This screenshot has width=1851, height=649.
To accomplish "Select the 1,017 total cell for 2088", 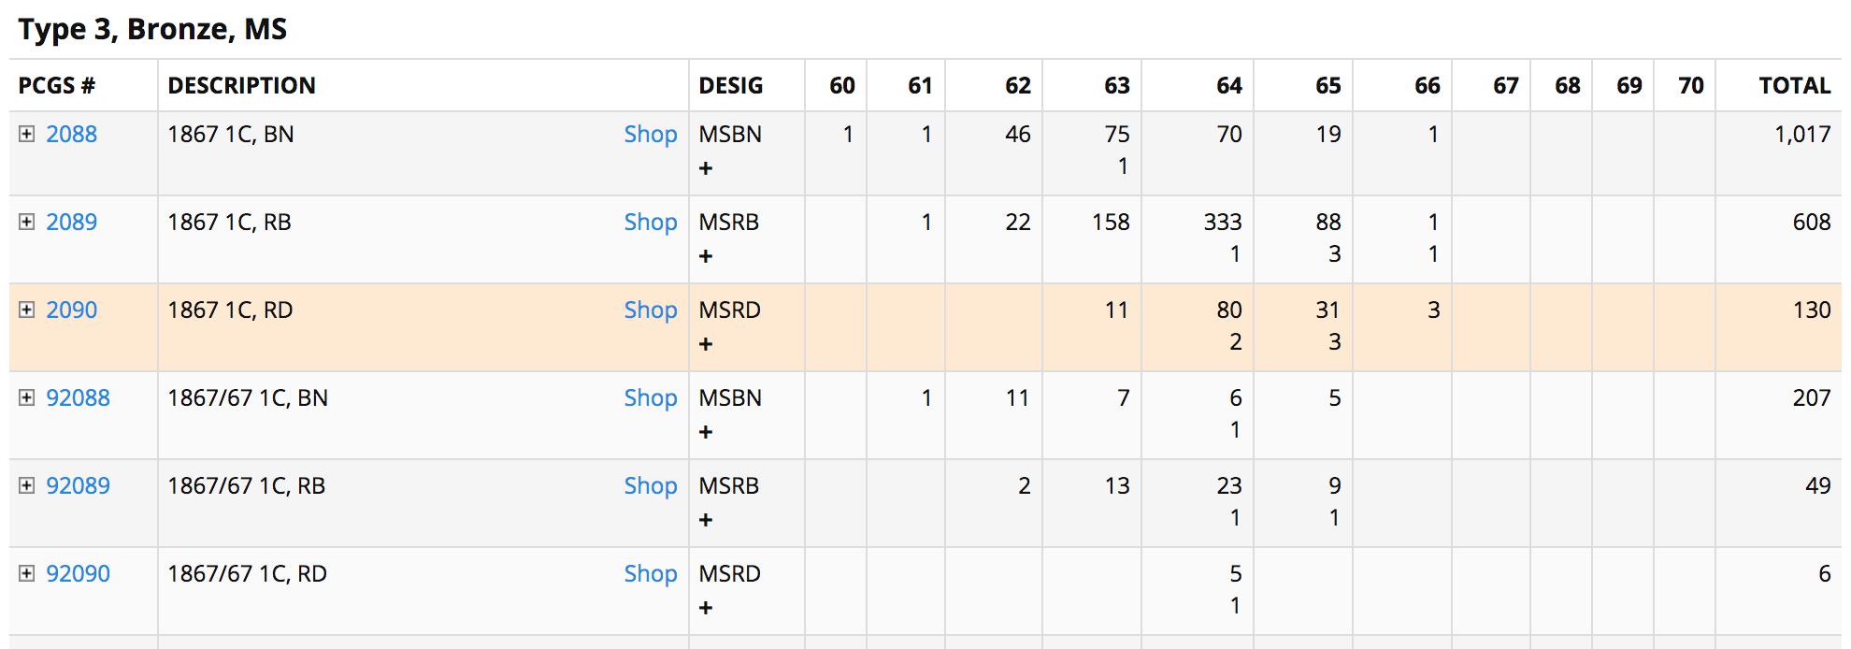I will (1802, 135).
